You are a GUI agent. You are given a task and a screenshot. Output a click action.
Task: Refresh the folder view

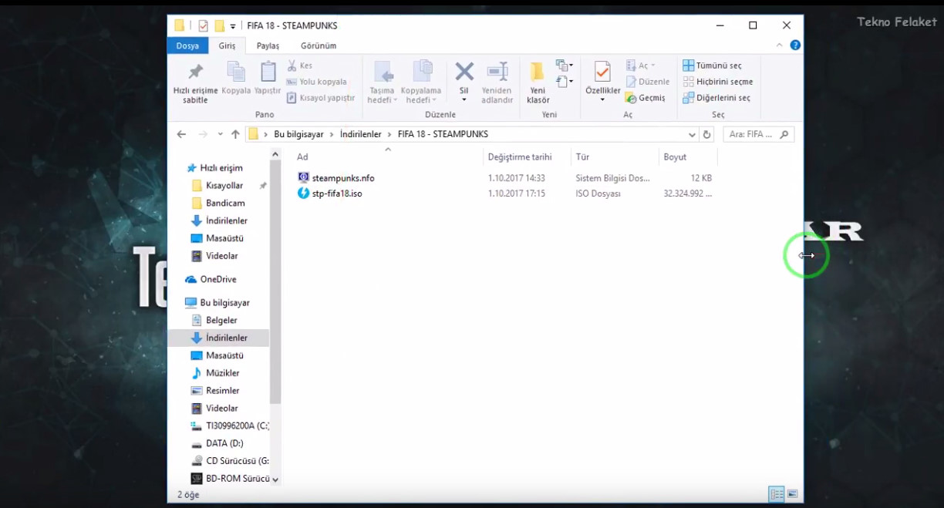[x=707, y=134]
